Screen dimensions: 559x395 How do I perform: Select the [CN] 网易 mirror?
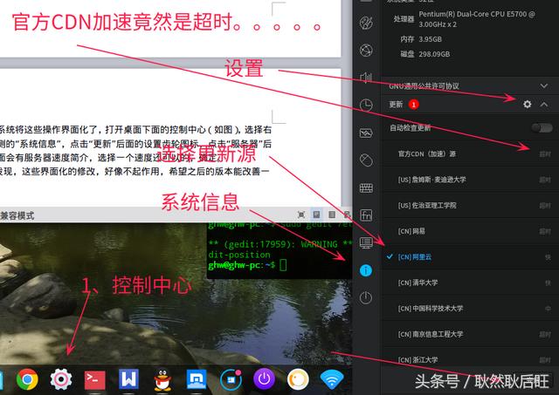pyautogui.click(x=470, y=231)
